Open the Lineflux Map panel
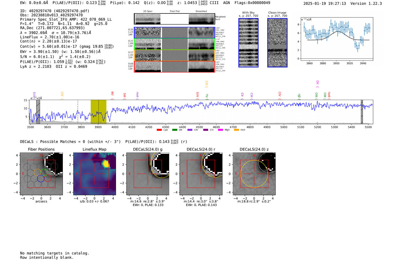Screen dimensions: 402x273 click(x=94, y=174)
